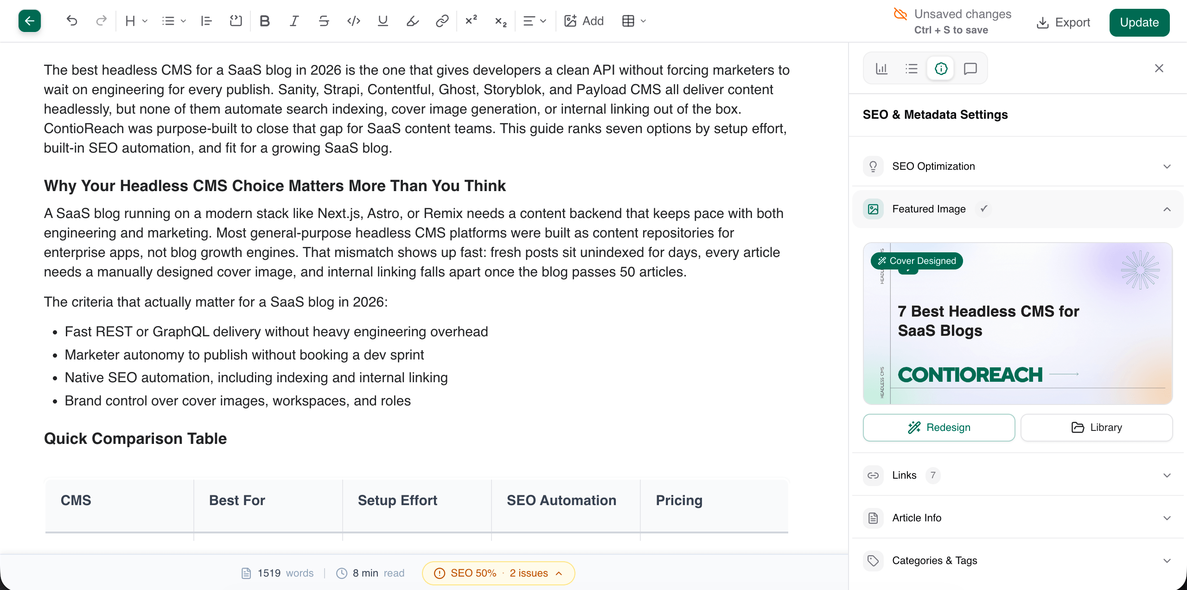Insert a code block
The width and height of the screenshot is (1187, 590).
[x=236, y=21]
